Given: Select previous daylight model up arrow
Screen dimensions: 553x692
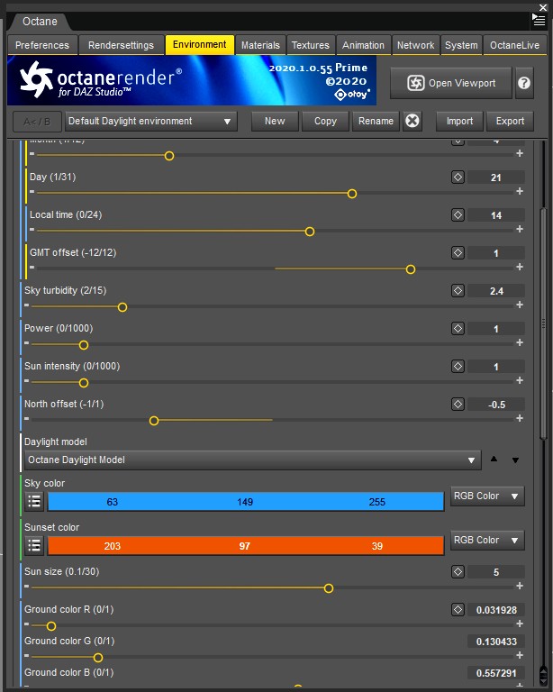Looking at the screenshot, I should click(494, 460).
